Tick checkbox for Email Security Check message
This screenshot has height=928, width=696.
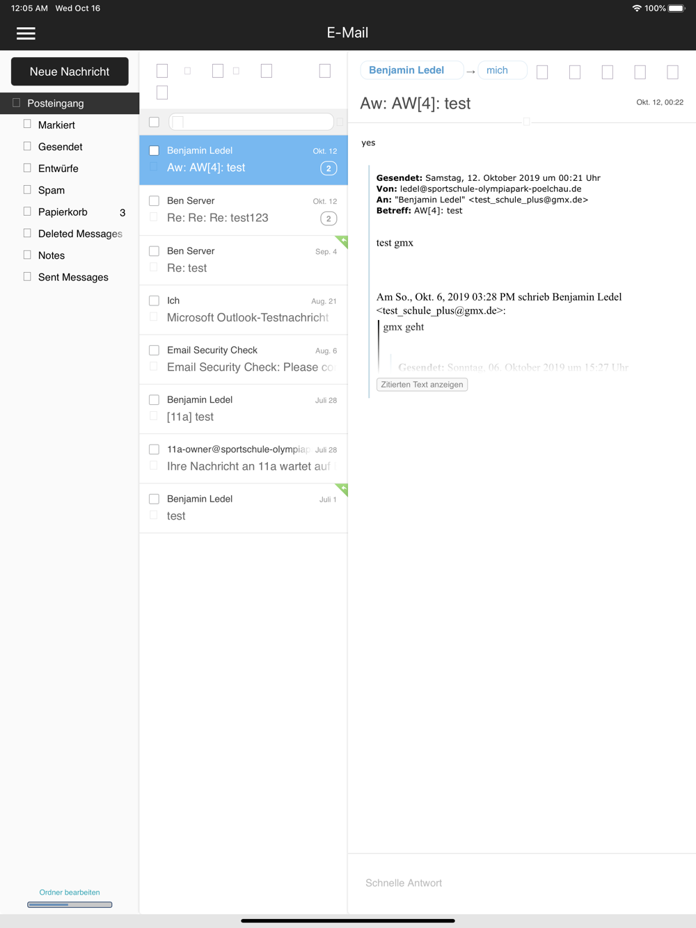154,351
